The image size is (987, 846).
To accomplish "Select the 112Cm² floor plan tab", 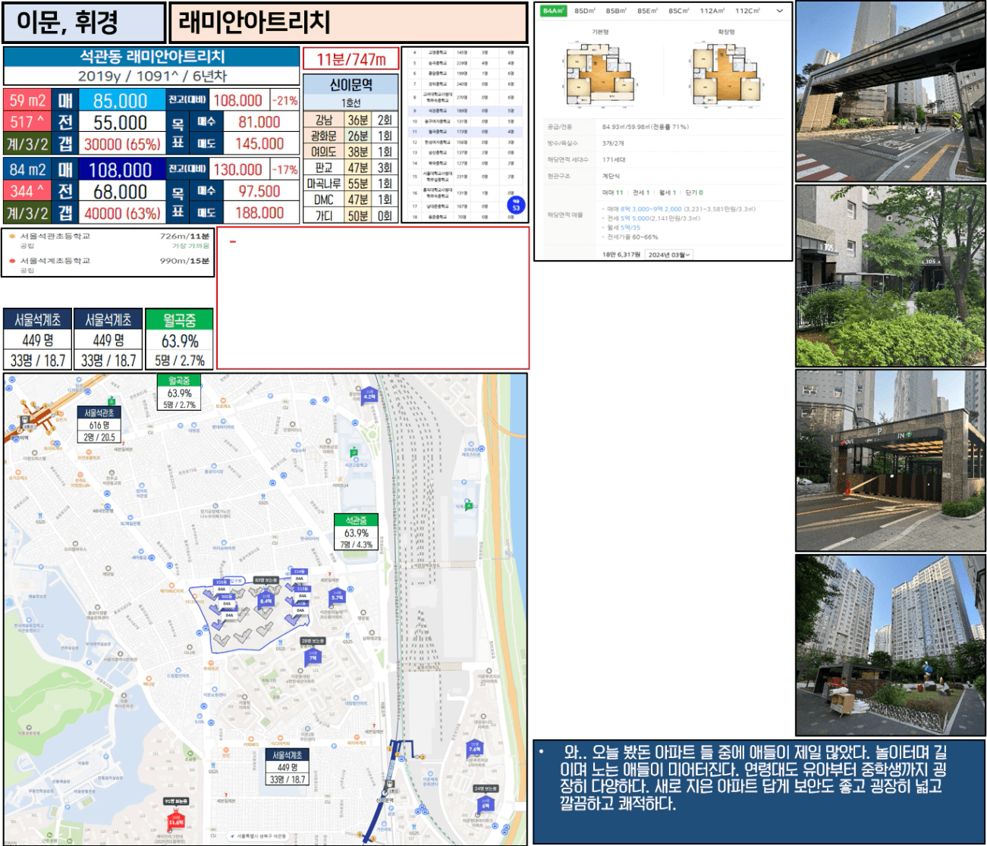I will click(x=747, y=11).
